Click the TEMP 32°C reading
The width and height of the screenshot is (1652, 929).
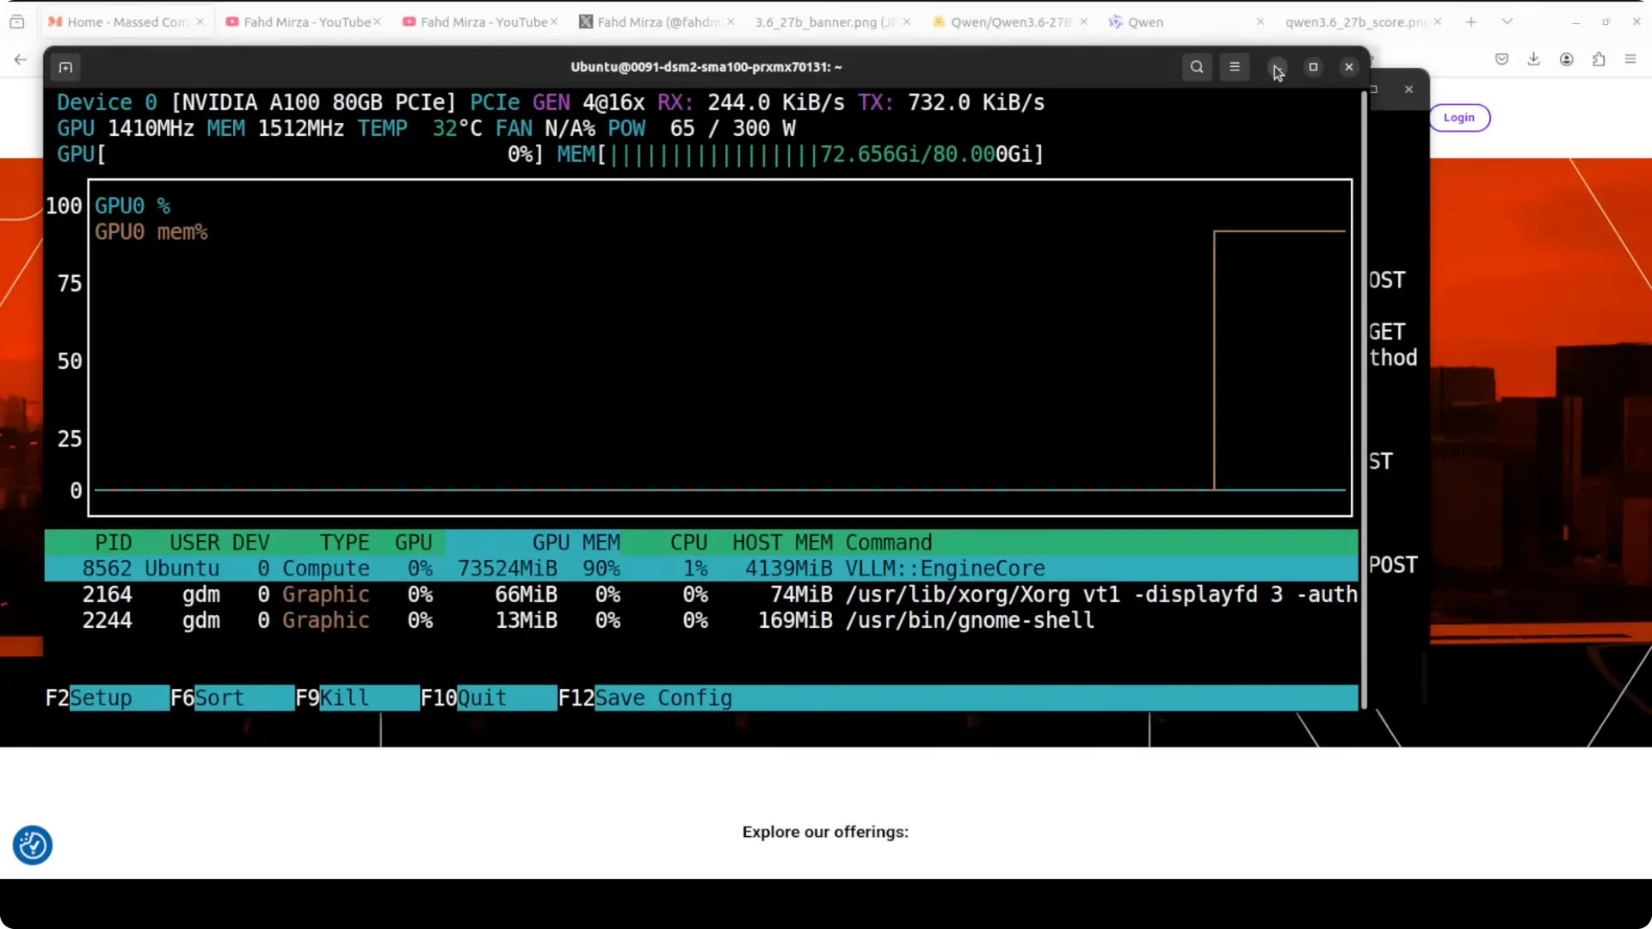(x=420, y=128)
